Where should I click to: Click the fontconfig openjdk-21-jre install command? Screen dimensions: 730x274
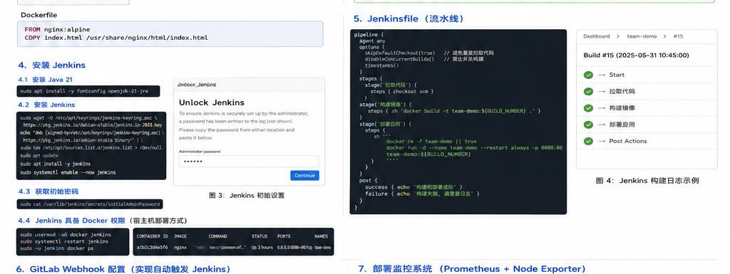pos(84,92)
